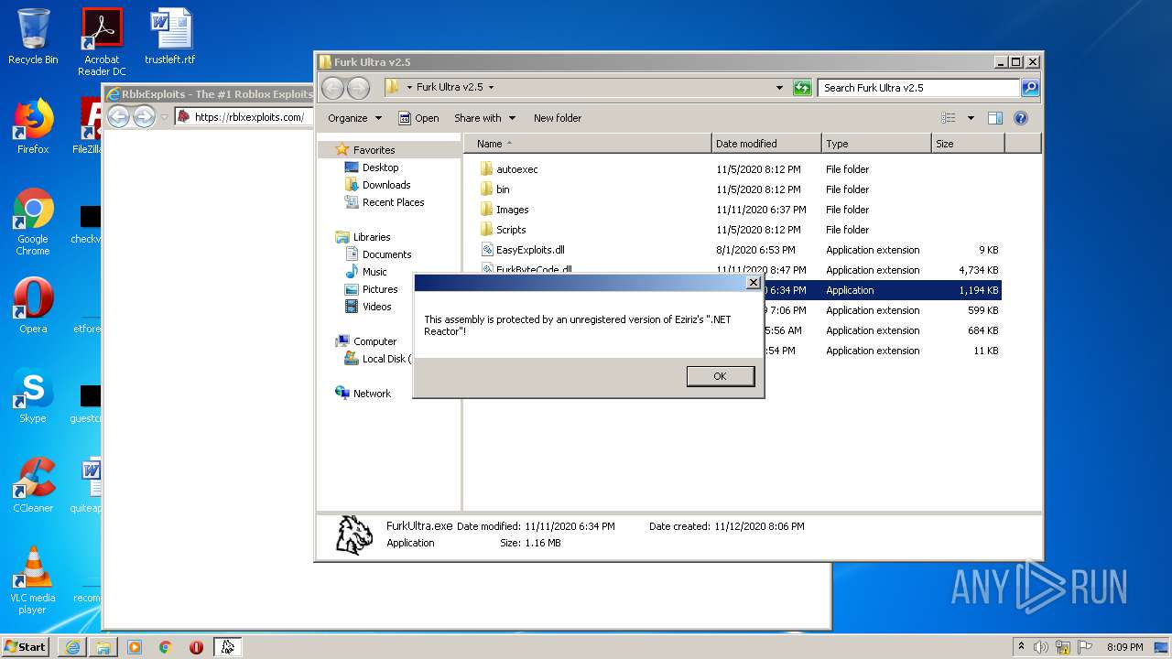Click Internet Explorer address bar URL
This screenshot has width=1172, height=659.
click(x=249, y=117)
